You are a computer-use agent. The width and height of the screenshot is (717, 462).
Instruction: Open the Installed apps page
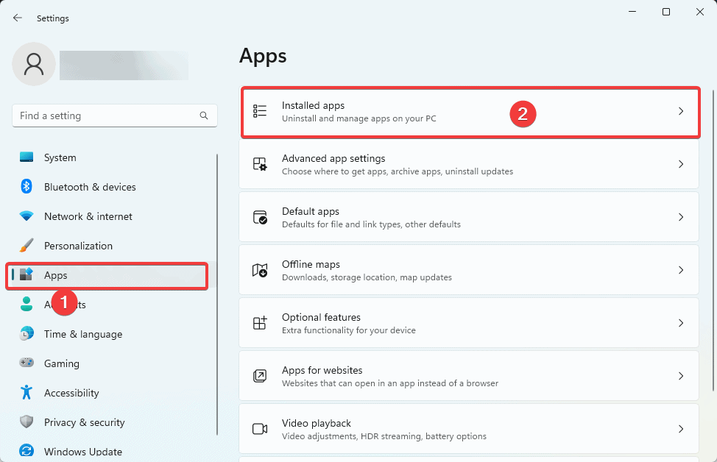click(x=470, y=112)
